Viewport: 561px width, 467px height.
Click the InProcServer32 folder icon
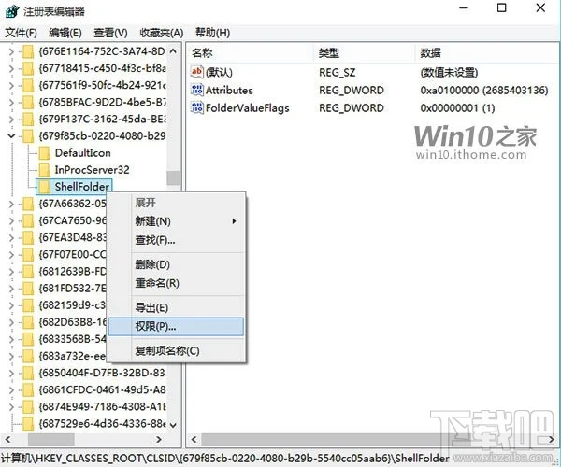[x=44, y=170]
